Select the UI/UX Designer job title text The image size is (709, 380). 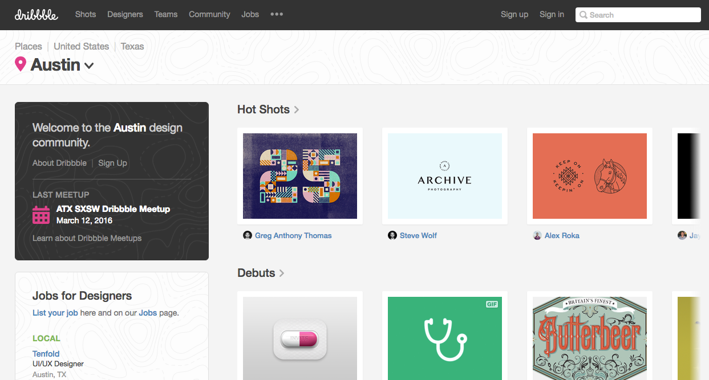click(58, 363)
